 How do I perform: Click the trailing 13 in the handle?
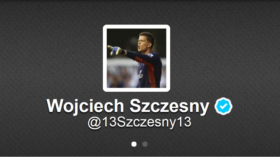point(185,122)
